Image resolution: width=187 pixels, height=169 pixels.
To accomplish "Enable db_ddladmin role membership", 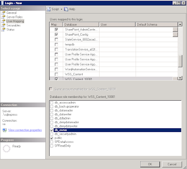I will [x=51, y=118].
